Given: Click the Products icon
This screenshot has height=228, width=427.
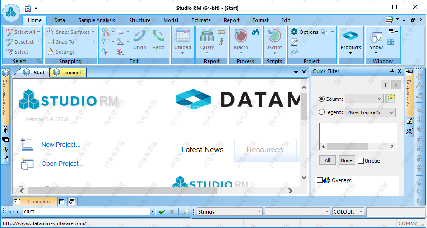Looking at the screenshot, I should [350, 36].
